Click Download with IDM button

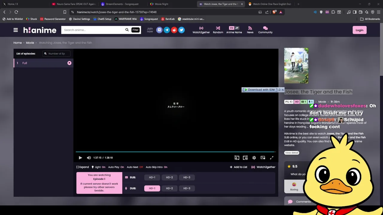tap(259, 90)
